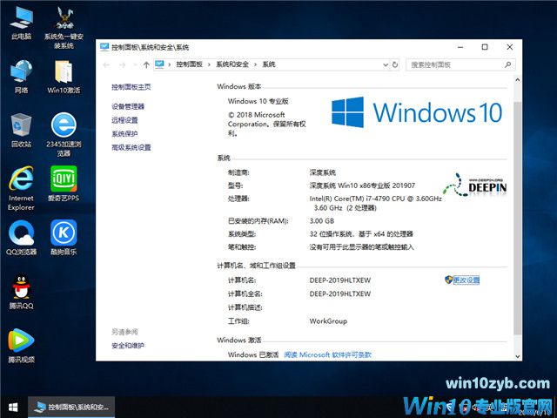The image size is (557, 418).
Task: Open the 此电脑 desktop icon
Action: (21, 23)
